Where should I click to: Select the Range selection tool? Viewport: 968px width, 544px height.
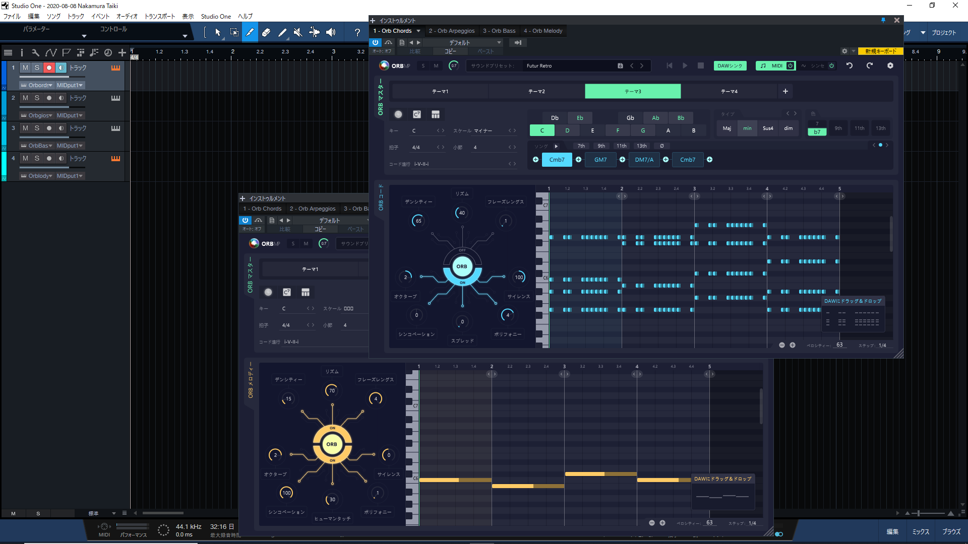(234, 33)
